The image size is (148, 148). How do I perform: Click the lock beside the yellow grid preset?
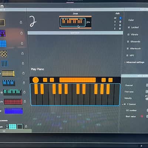click(24, 73)
